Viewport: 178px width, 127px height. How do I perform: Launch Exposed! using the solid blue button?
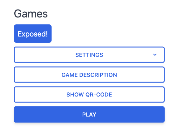click(x=89, y=114)
